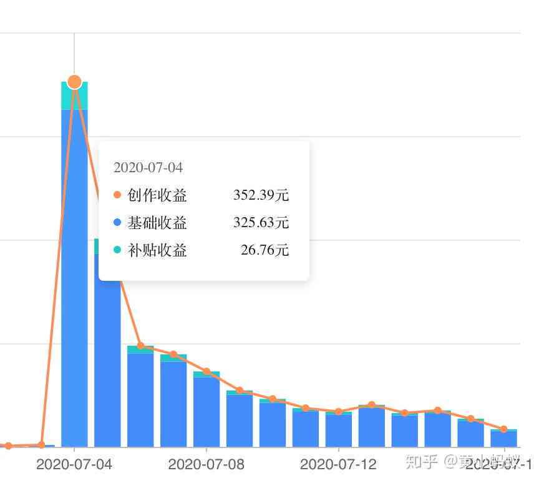
Task: Click the 补贴收益 label in the tooltip
Action: 157,250
